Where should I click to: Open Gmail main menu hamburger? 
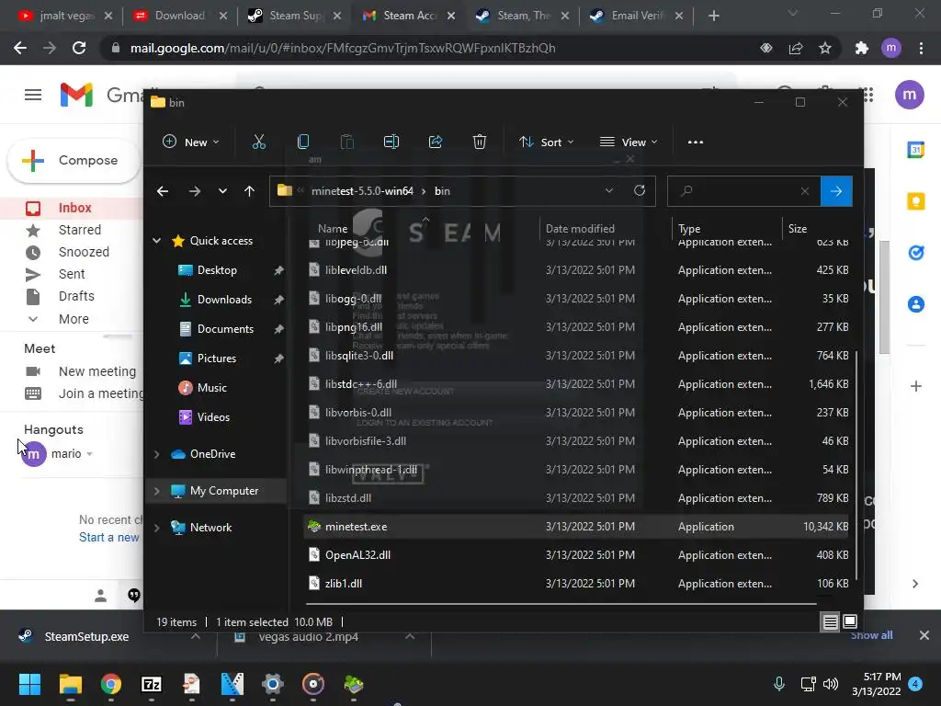tap(33, 95)
